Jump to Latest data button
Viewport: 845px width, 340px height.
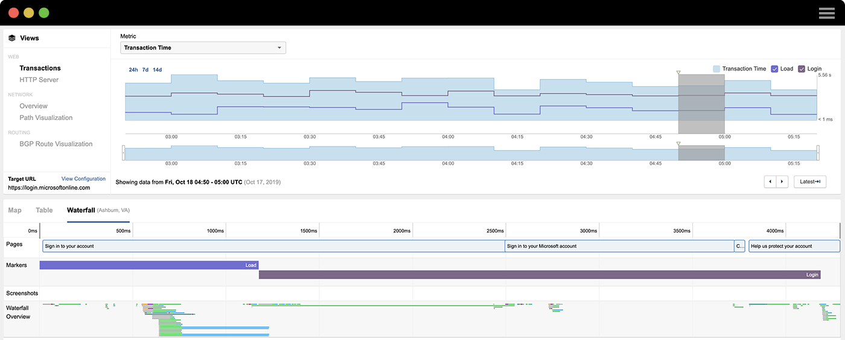pyautogui.click(x=809, y=181)
